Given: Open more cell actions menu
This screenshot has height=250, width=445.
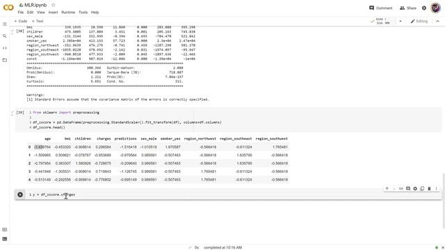Looking at the screenshot, I should click(436, 188).
